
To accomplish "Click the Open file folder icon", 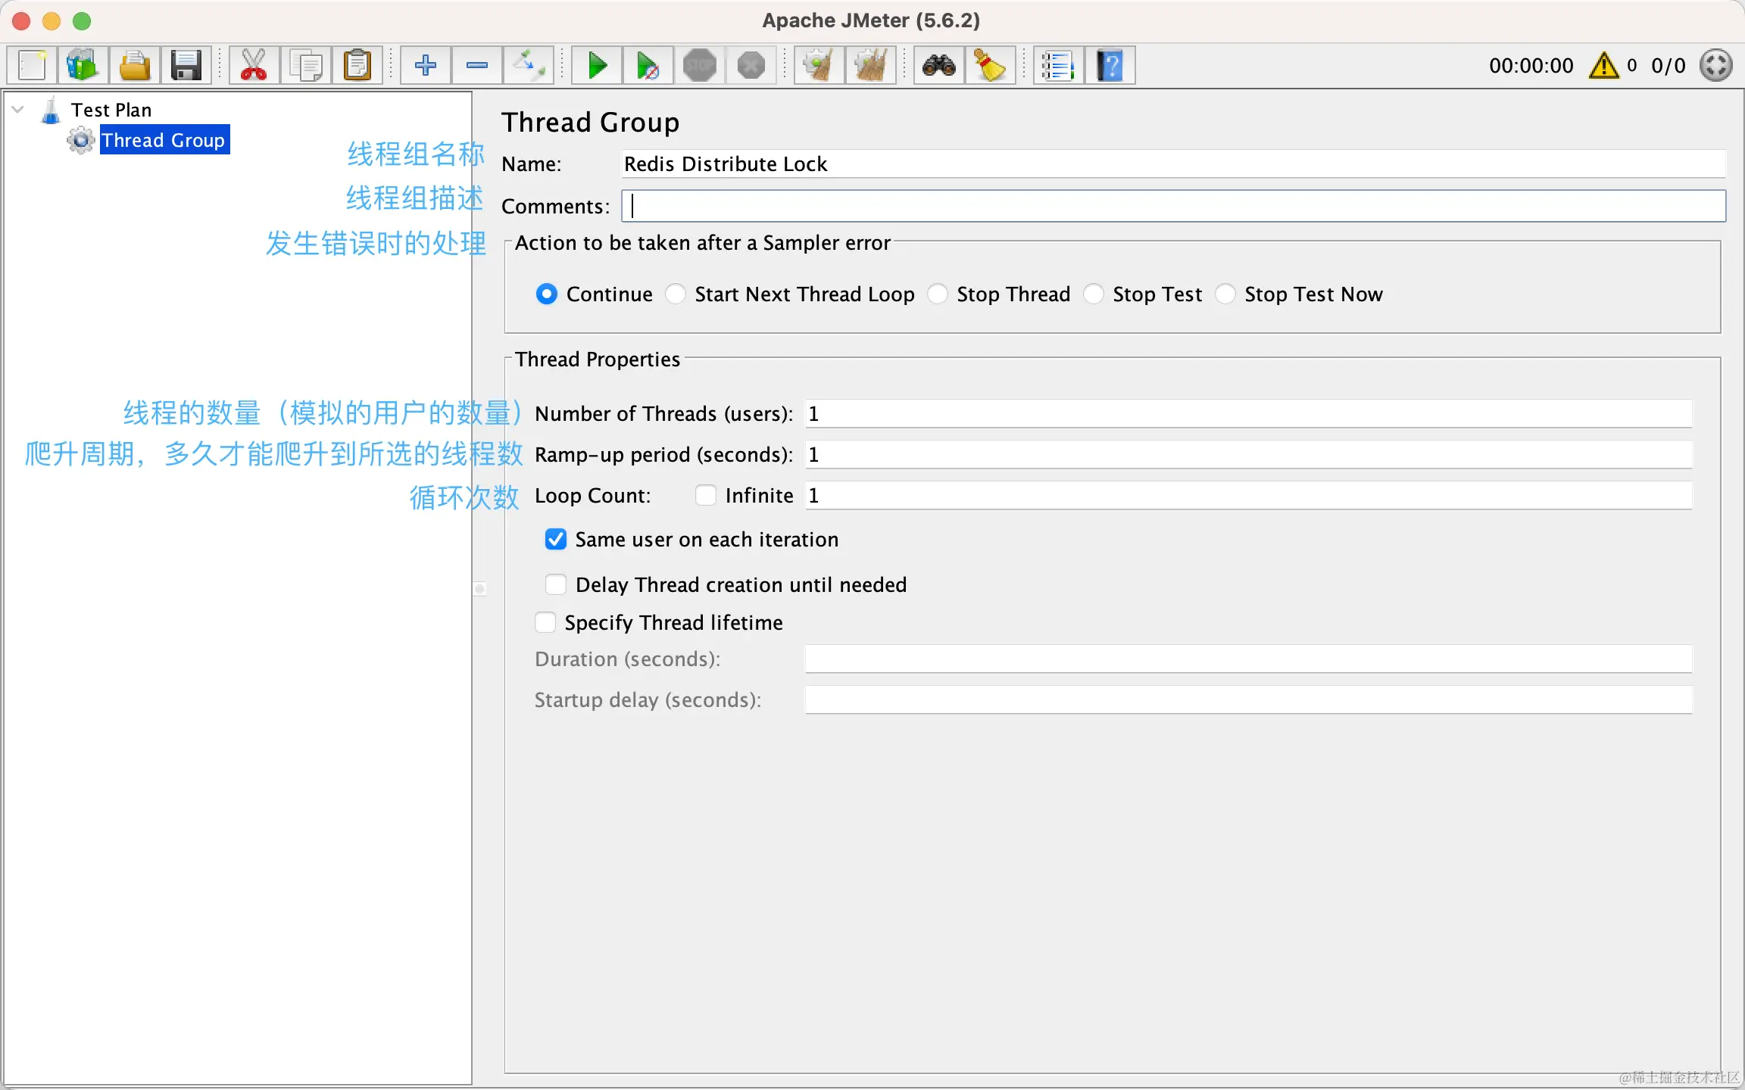I will click(135, 66).
